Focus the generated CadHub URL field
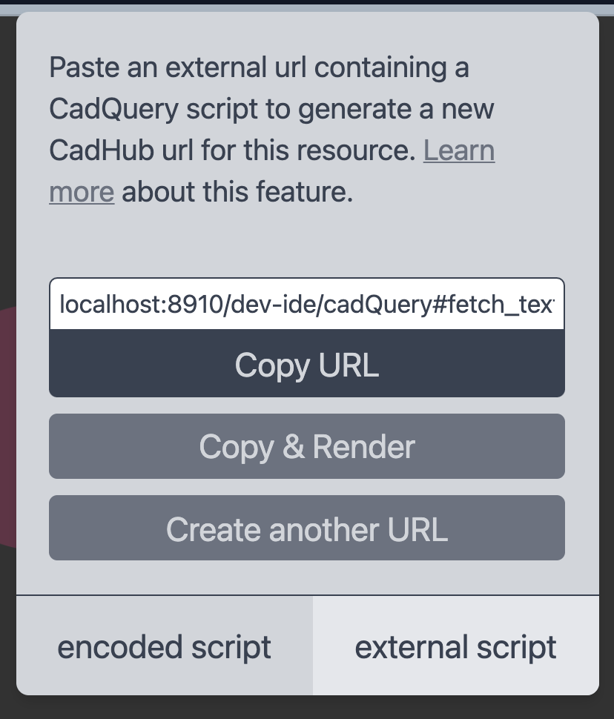Viewport: 614px width, 719px height. tap(306, 304)
